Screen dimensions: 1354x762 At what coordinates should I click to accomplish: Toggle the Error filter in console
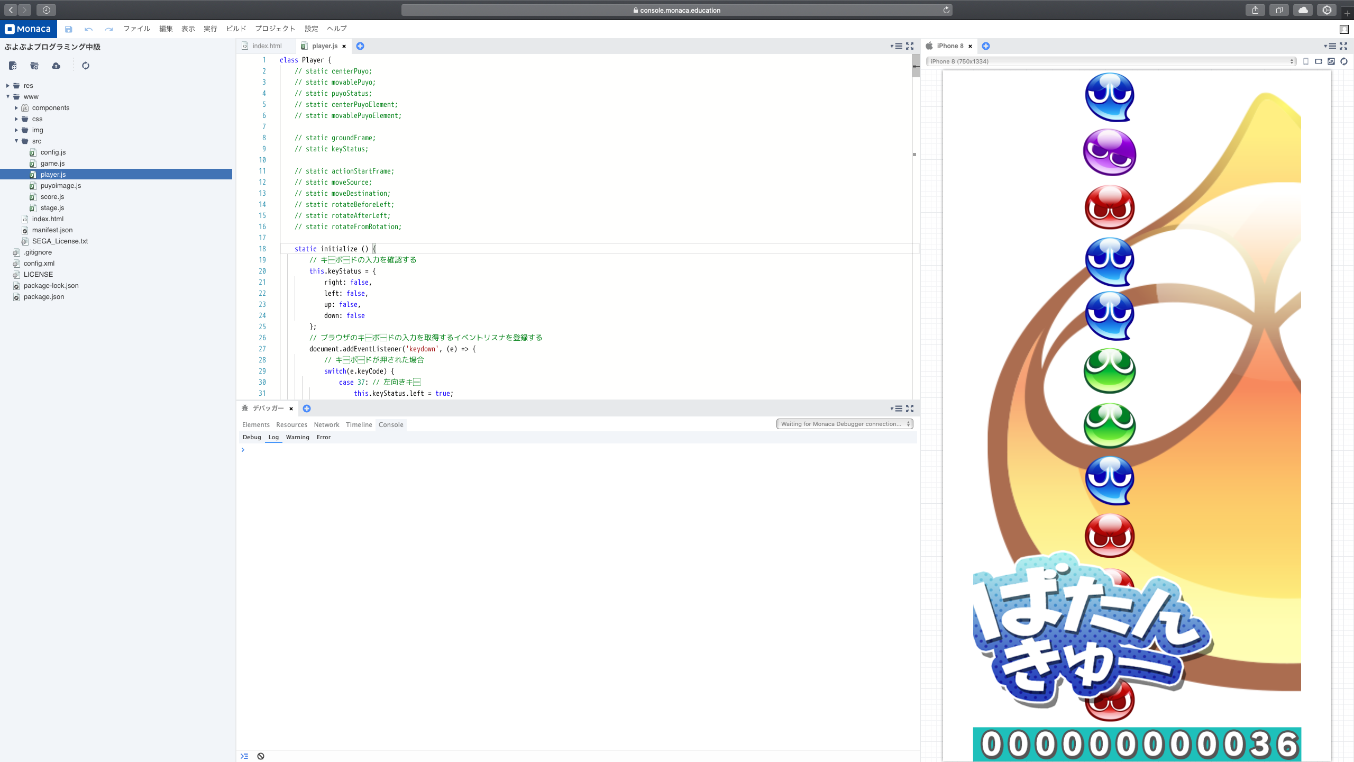323,437
